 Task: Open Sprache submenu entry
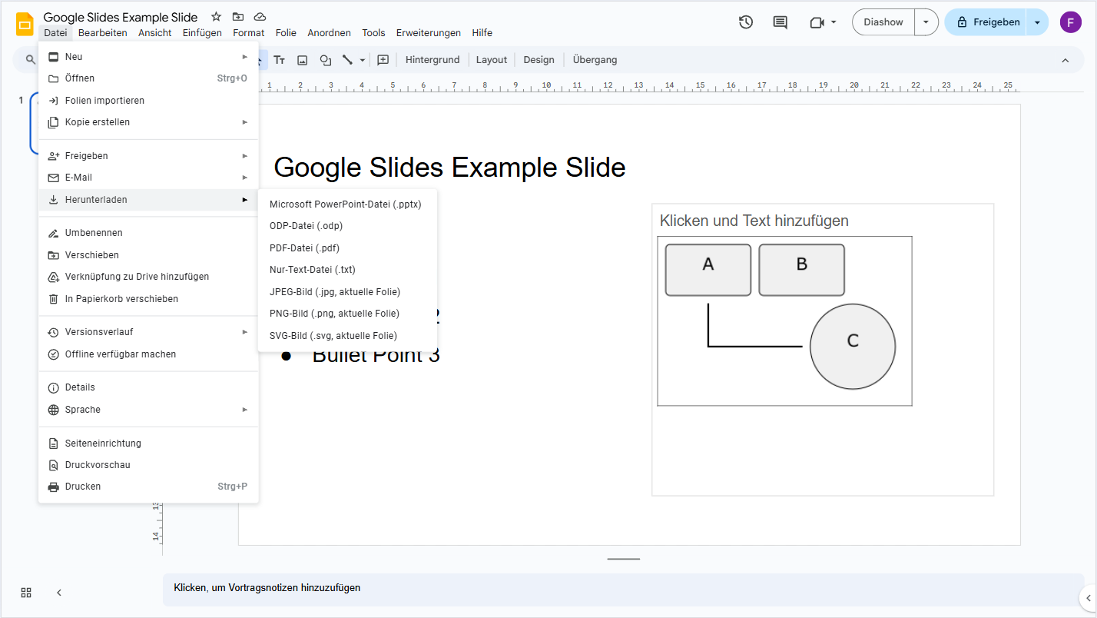click(148, 410)
